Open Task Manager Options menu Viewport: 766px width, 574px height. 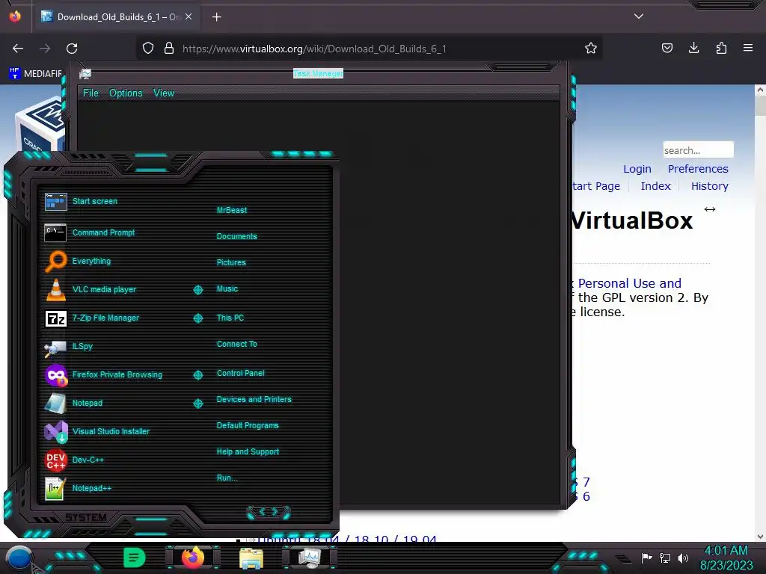click(x=126, y=93)
